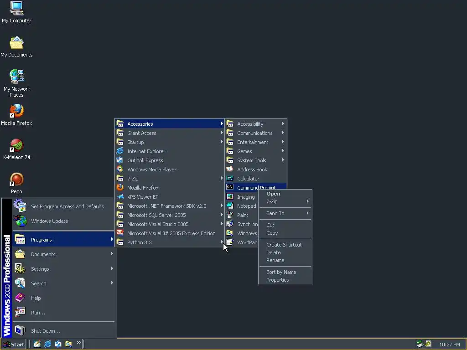The width and height of the screenshot is (467, 350).
Task: Expand the Startup submenu
Action: point(169,142)
